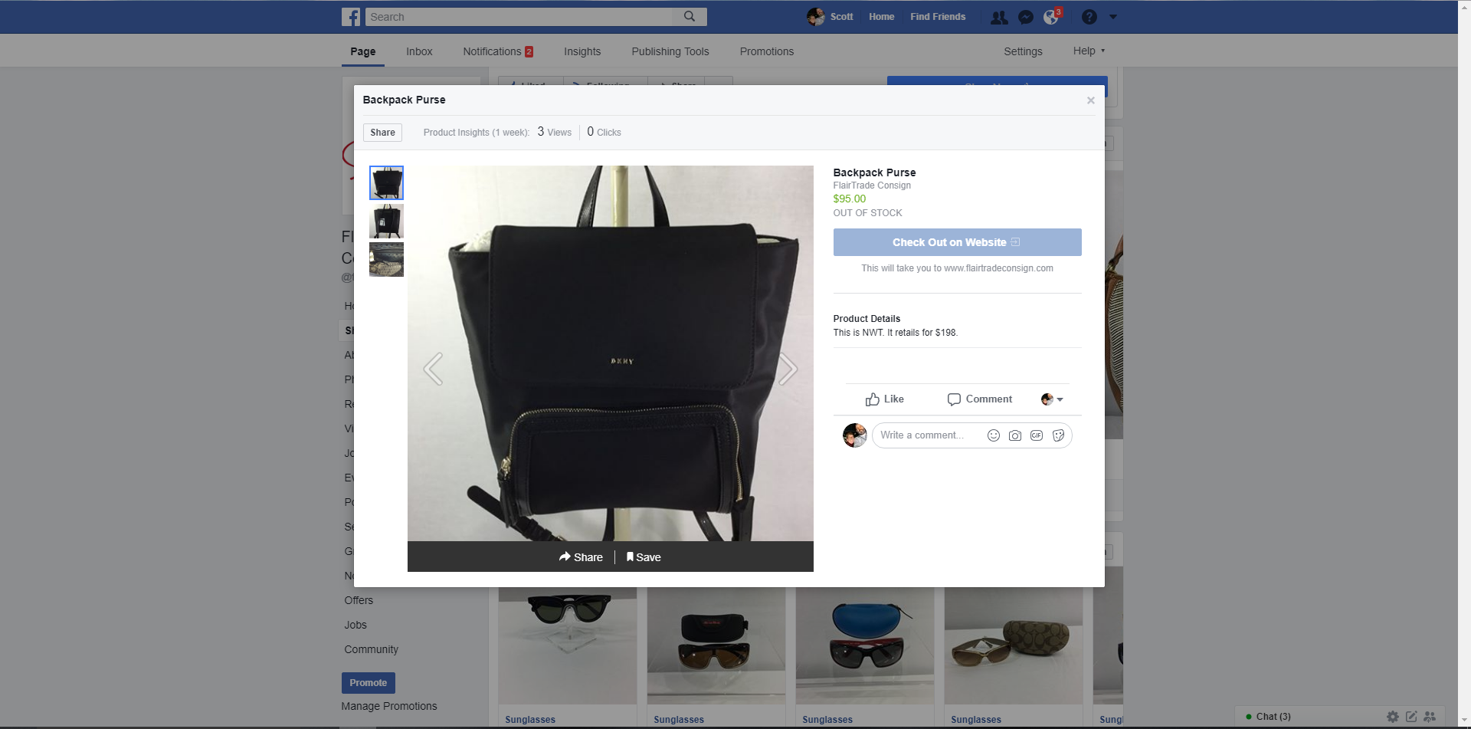Image resolution: width=1471 pixels, height=729 pixels.
Task: Open the Chat (3) bar
Action: tap(1273, 717)
